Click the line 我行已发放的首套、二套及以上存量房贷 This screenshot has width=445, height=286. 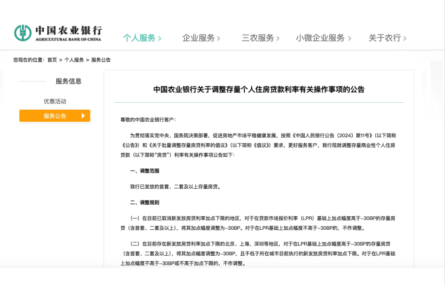click(176, 186)
